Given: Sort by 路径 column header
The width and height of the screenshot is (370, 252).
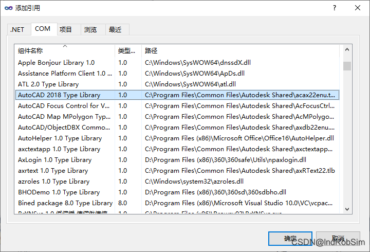Looking at the screenshot, I should pyautogui.click(x=240, y=50).
